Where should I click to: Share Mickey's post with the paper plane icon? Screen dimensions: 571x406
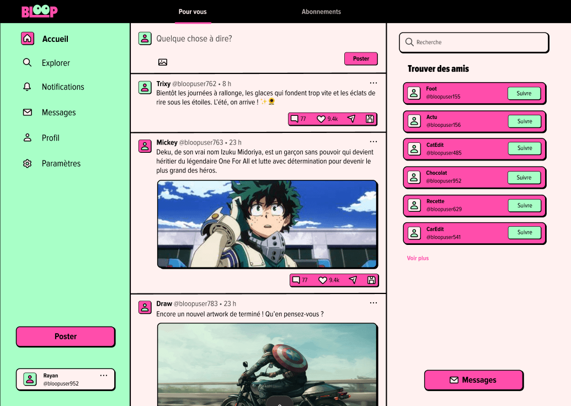(x=353, y=280)
